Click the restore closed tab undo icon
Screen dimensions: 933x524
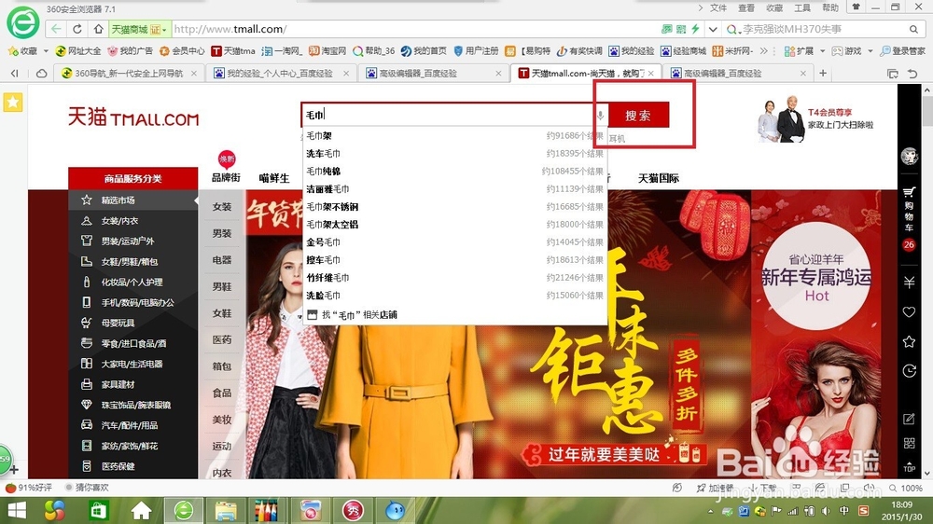(x=912, y=74)
